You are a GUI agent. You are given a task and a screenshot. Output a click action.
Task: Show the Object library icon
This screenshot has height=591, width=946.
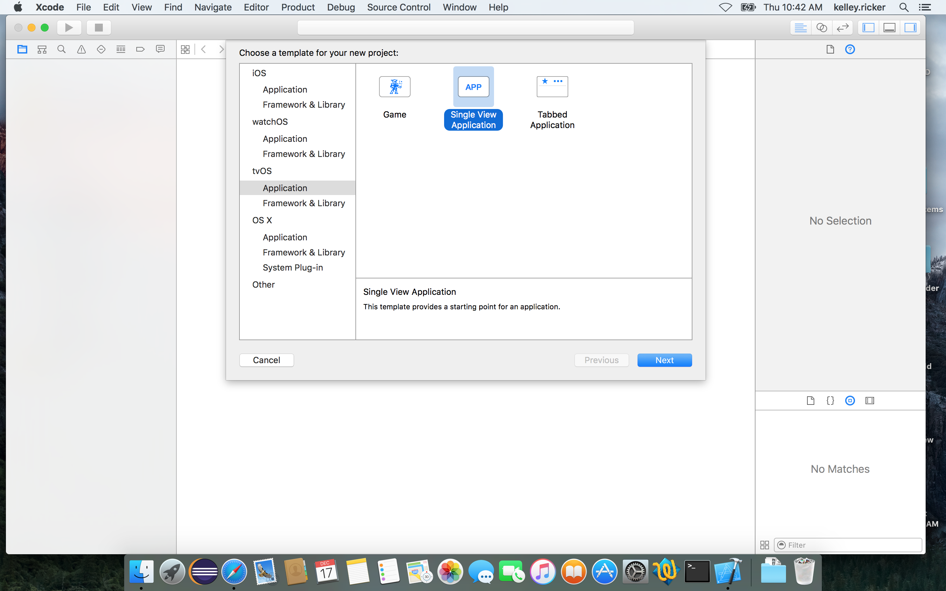click(850, 400)
